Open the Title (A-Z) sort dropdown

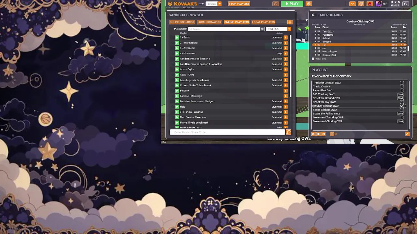click(x=279, y=29)
